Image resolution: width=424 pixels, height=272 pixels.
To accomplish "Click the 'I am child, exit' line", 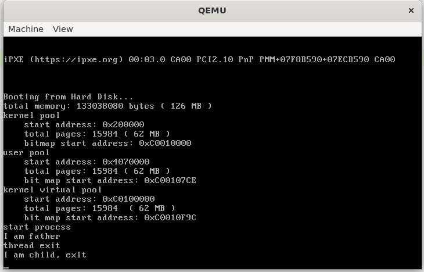I will (x=45, y=255).
